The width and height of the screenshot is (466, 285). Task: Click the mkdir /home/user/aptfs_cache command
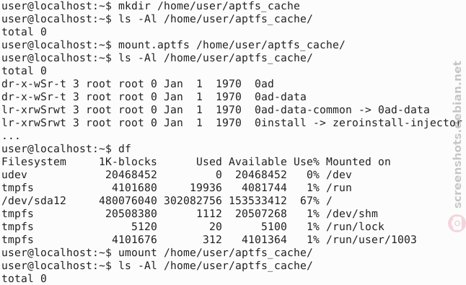click(209, 6)
